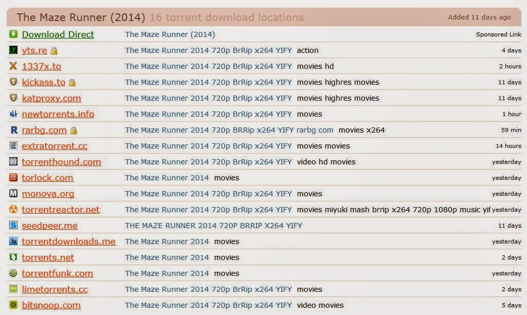
Task: Click the extratorrent.cc E favicon
Action: 13,145
